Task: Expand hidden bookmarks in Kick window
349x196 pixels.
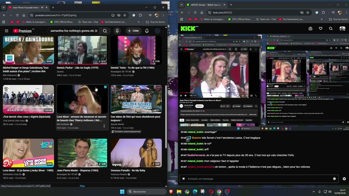Action: coord(322,19)
